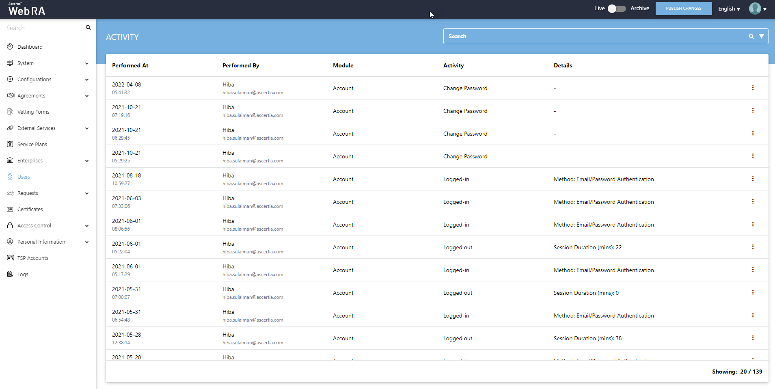The width and height of the screenshot is (775, 389).
Task: Click the Logs icon in sidebar
Action: coord(10,274)
